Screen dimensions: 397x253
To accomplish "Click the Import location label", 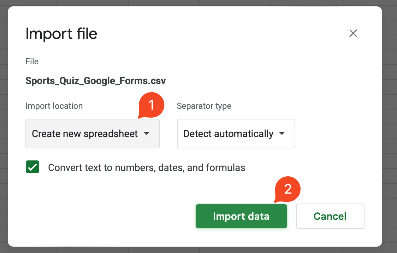I will click(54, 106).
